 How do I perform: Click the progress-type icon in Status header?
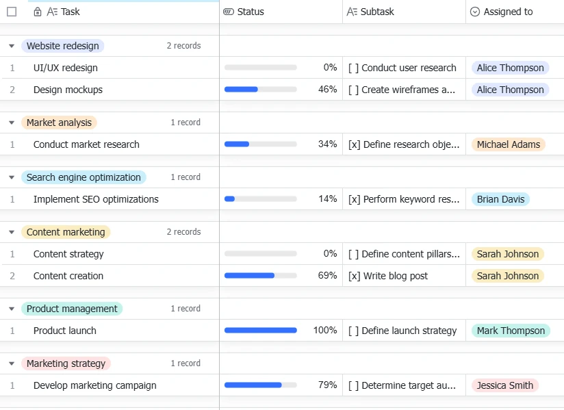(229, 12)
